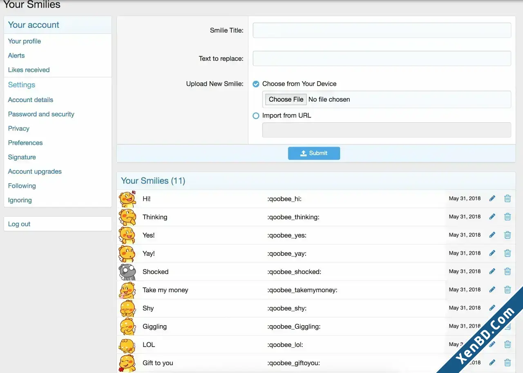
Task: Delete the Yay! smilie
Action: [x=507, y=253]
